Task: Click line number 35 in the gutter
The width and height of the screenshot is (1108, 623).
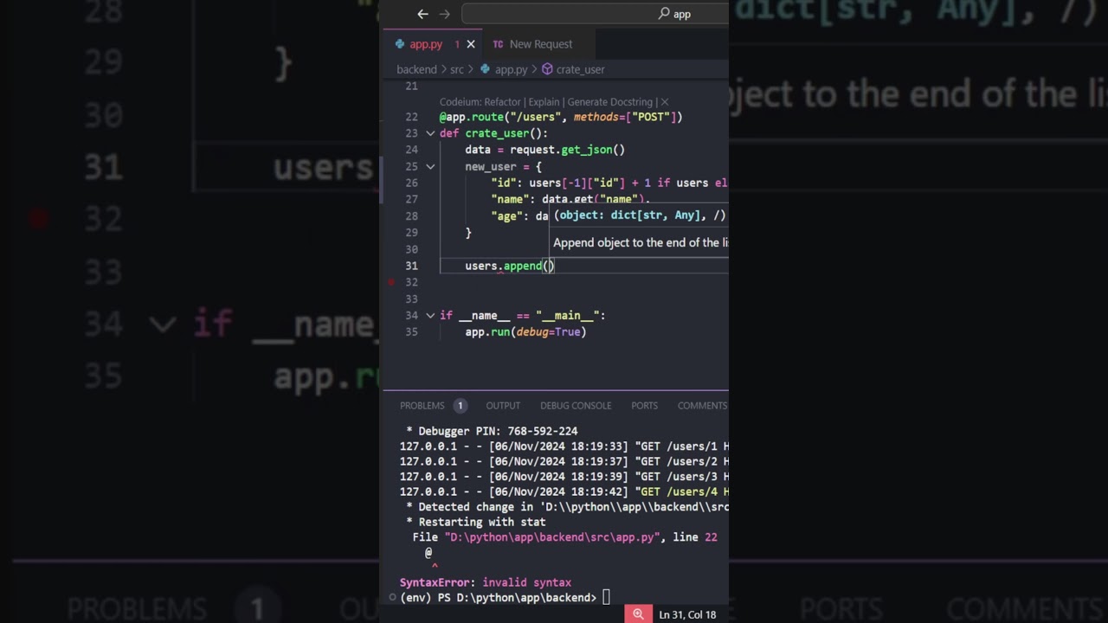Action: click(x=411, y=331)
